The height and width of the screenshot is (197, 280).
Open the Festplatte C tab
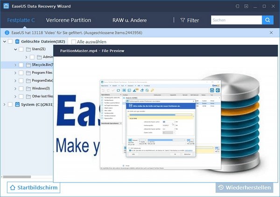pos(21,20)
